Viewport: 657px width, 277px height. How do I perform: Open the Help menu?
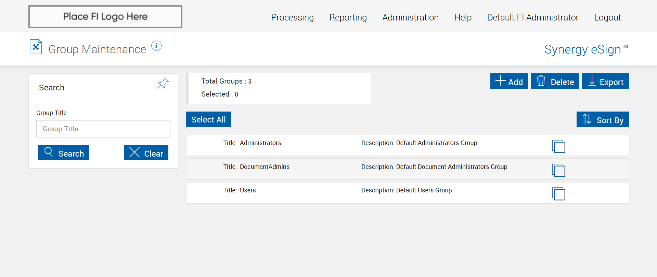click(463, 17)
